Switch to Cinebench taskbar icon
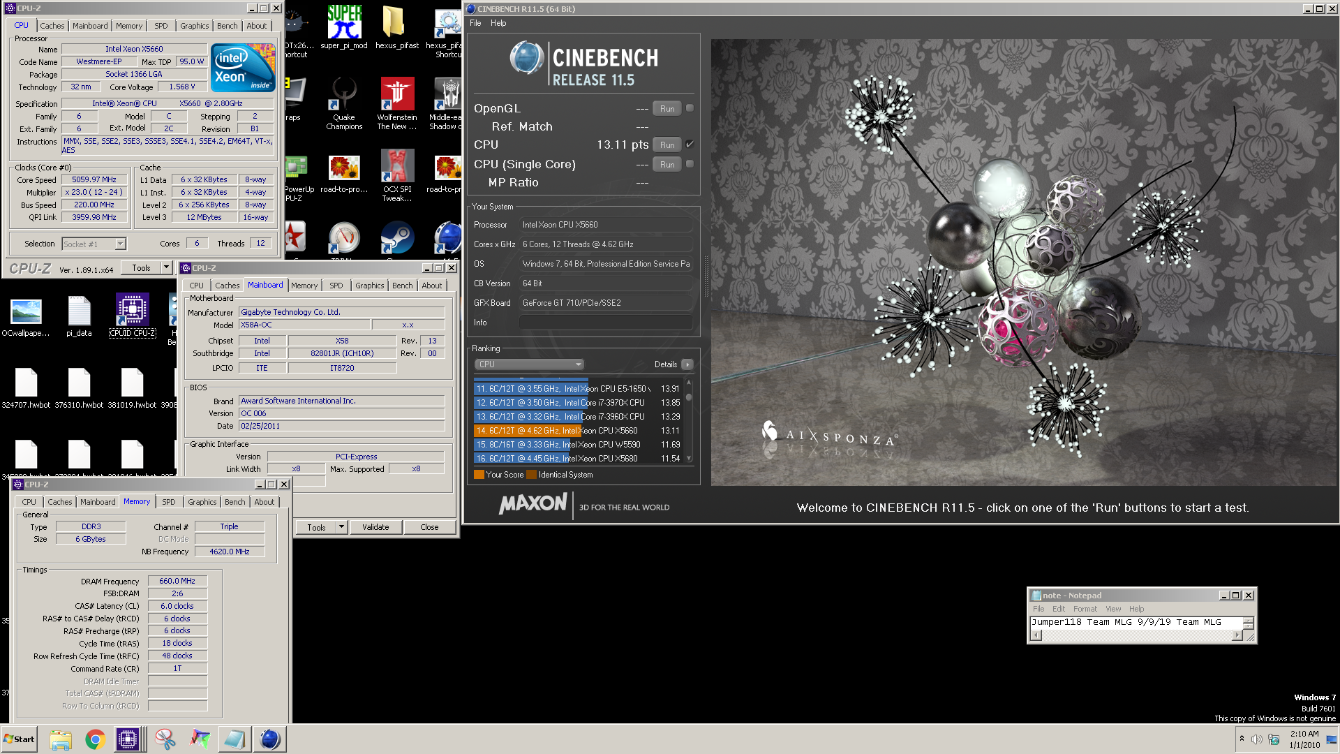The width and height of the screenshot is (1340, 754). click(269, 739)
